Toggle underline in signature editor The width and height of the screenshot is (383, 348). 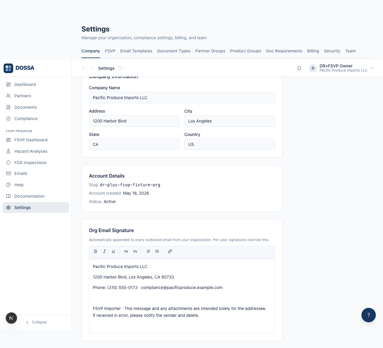tap(113, 251)
